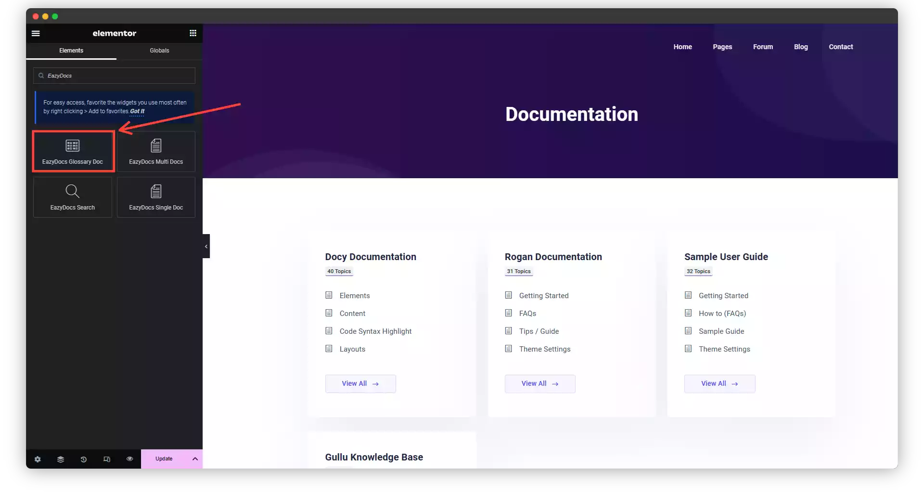
Task: Click the EazyDocs search input field
Action: tap(114, 76)
